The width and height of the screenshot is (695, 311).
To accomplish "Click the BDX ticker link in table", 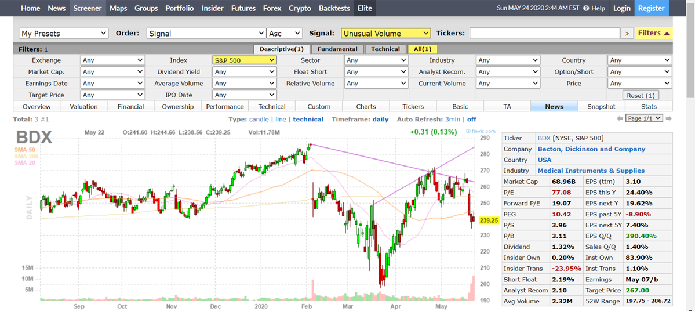I will coord(544,138).
